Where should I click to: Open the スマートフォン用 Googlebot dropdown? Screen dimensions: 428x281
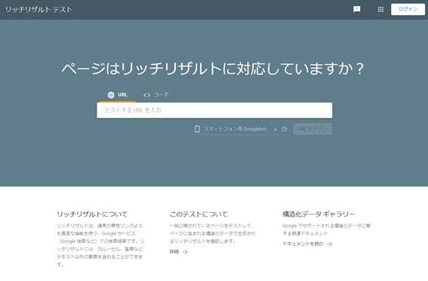[x=236, y=129]
